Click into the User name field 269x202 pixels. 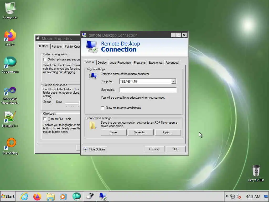pyautogui.click(x=148, y=90)
